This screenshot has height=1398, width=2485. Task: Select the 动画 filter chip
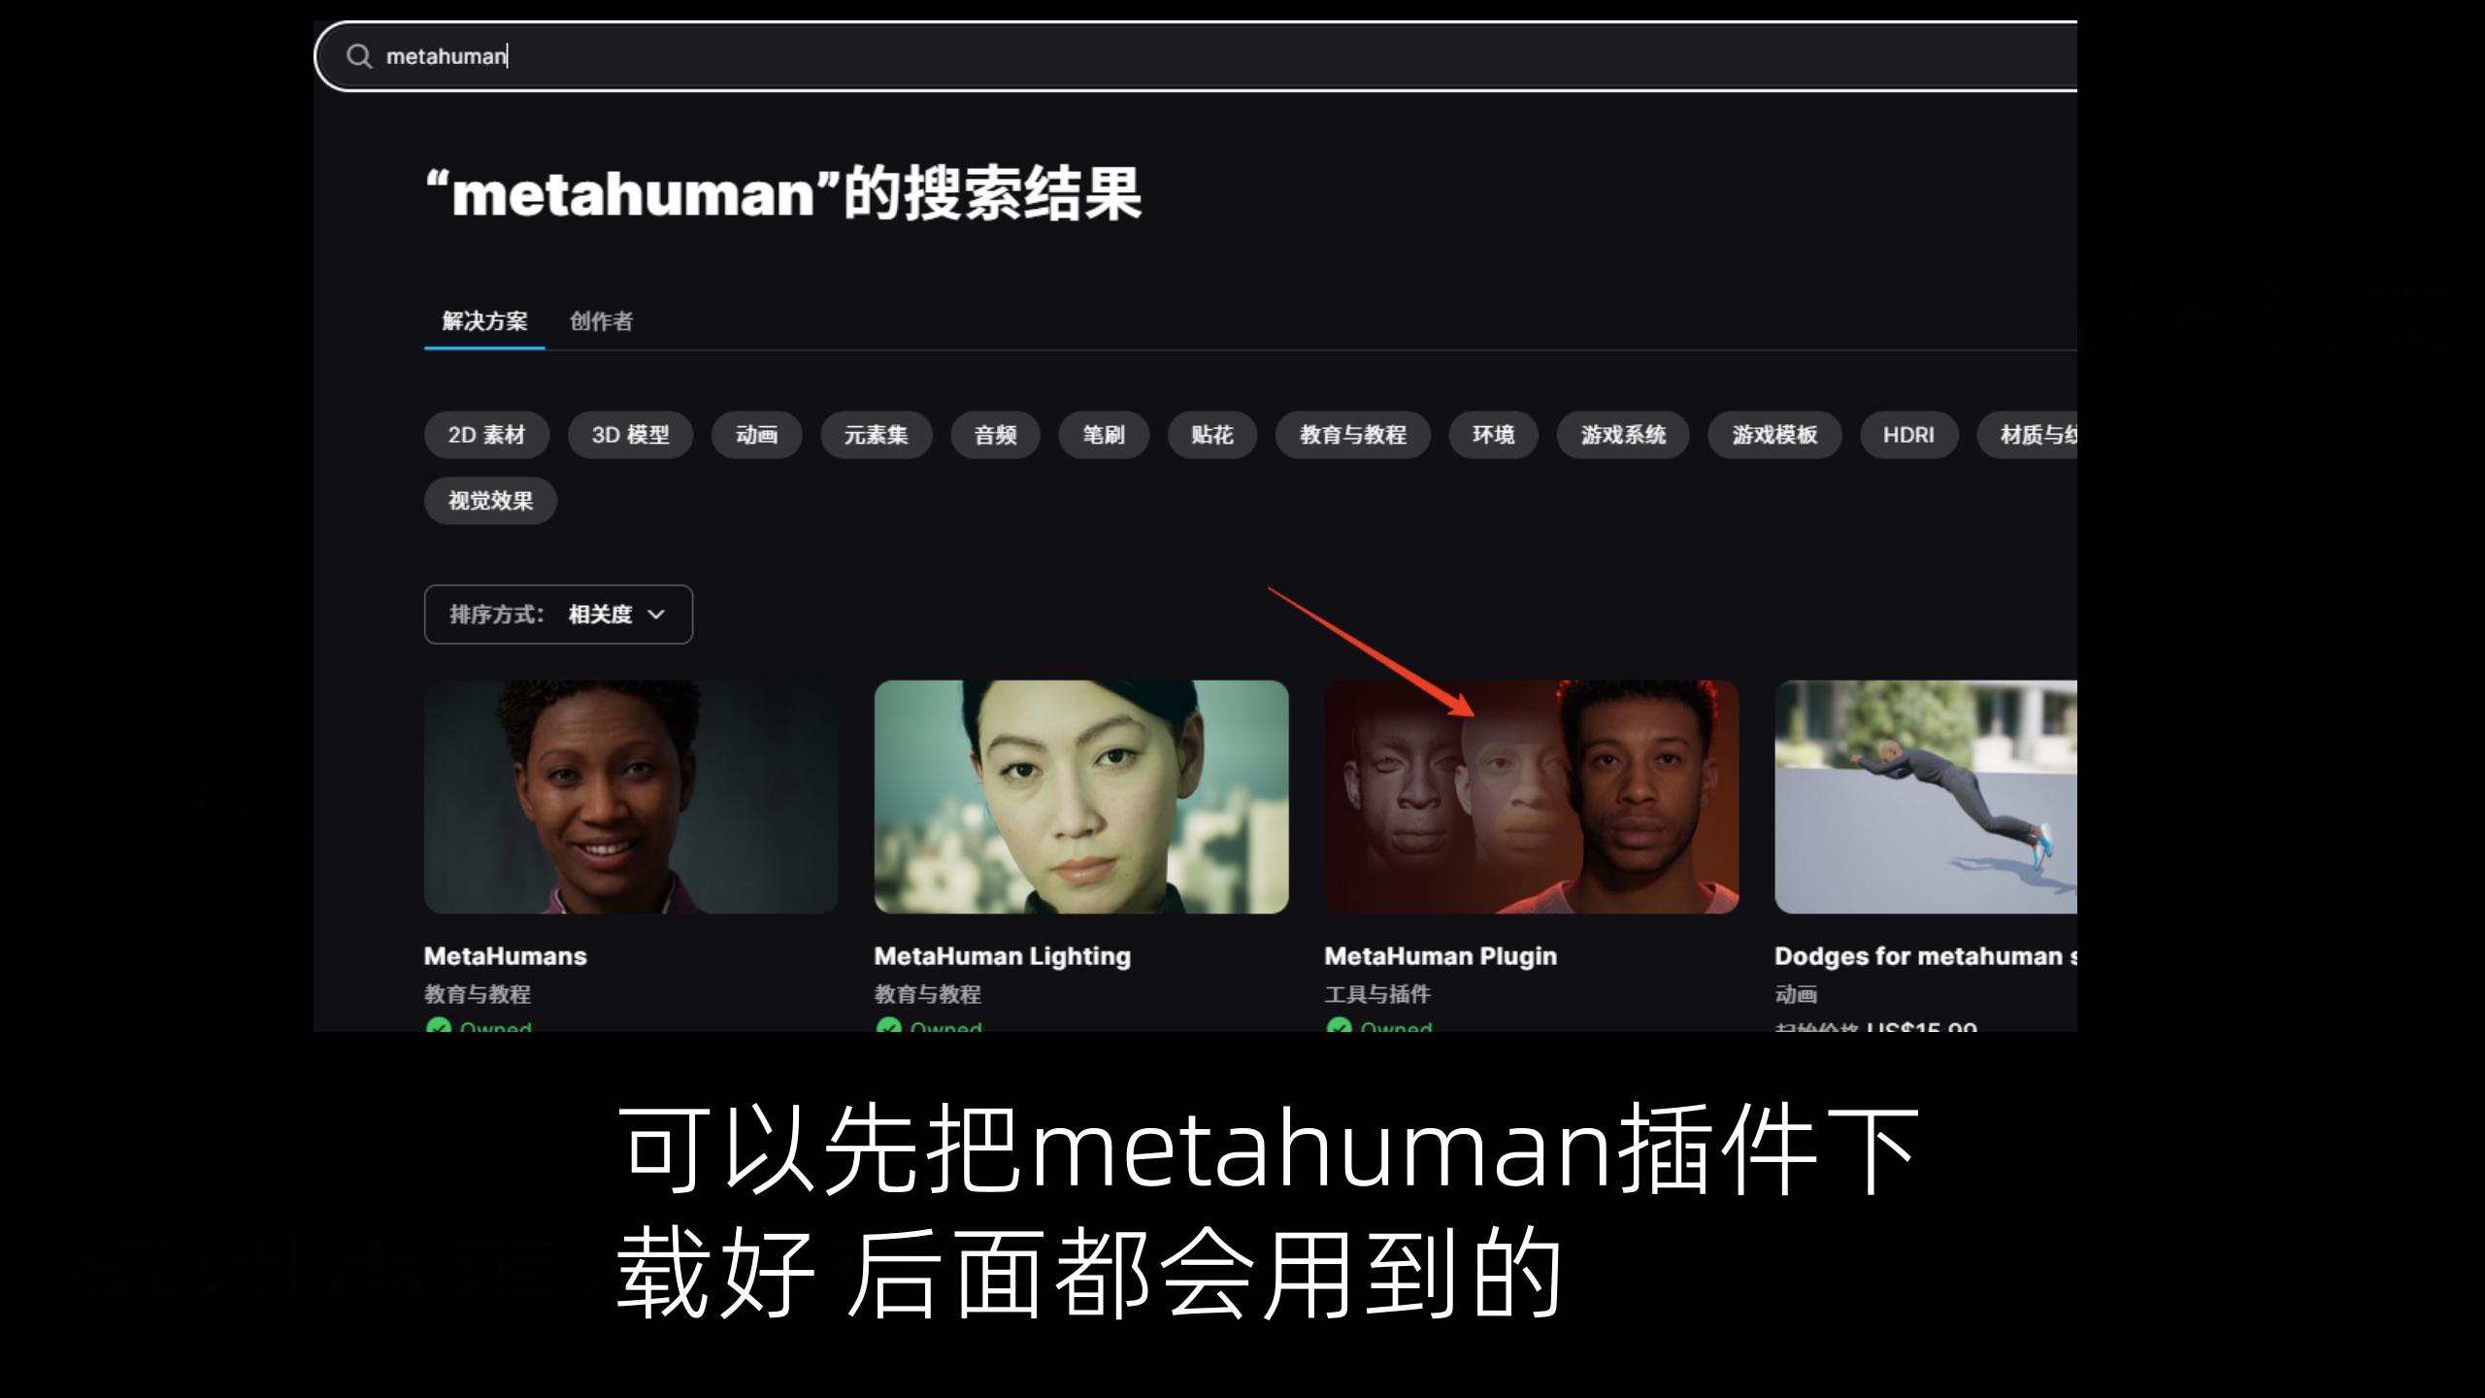[756, 435]
